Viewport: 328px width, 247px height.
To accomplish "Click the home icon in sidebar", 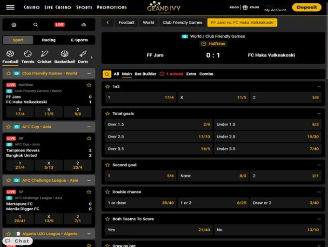I will [x=13, y=25].
